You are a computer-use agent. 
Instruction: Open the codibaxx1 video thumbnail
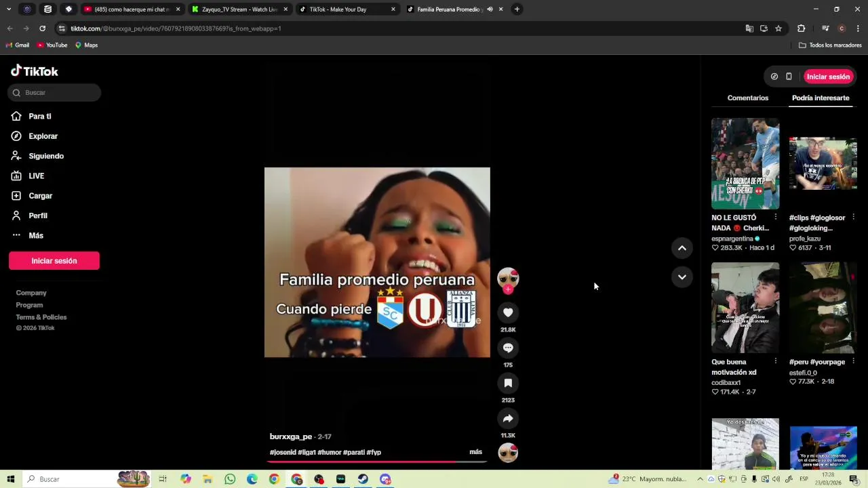(745, 308)
